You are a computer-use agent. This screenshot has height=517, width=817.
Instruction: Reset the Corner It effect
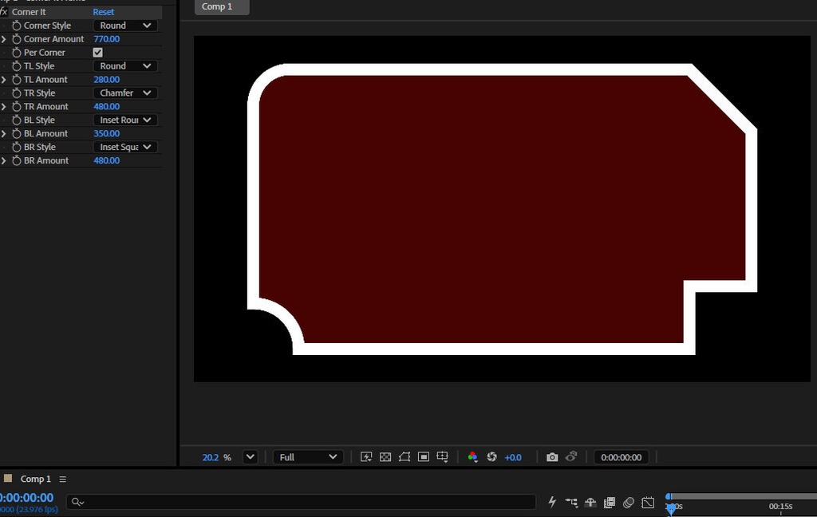pyautogui.click(x=104, y=12)
